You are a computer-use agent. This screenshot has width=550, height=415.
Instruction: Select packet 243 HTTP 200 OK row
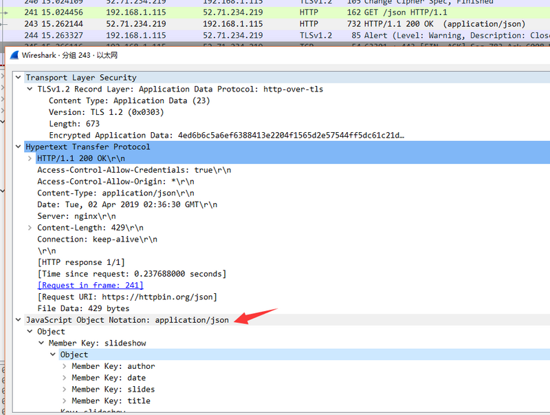click(x=275, y=24)
